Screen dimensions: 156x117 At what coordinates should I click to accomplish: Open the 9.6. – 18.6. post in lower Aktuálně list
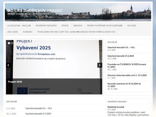tap(39, 108)
